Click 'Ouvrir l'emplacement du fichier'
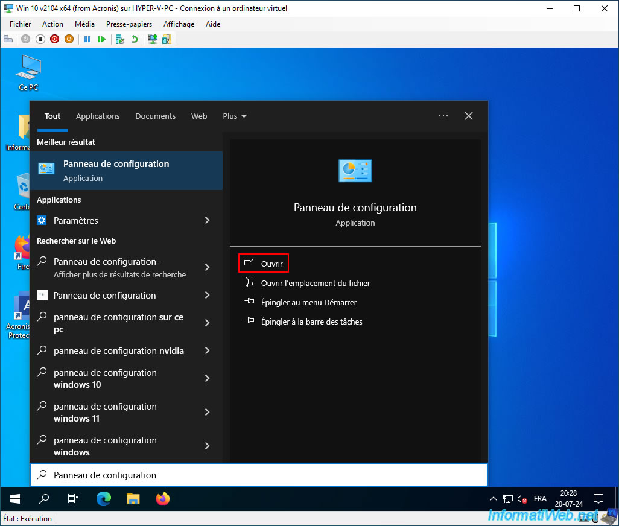The image size is (619, 526). pyautogui.click(x=308, y=283)
